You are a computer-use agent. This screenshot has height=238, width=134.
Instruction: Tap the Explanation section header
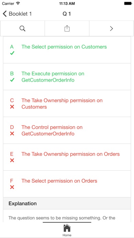point(67,203)
